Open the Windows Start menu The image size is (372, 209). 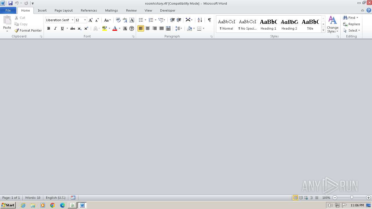(x=8, y=205)
